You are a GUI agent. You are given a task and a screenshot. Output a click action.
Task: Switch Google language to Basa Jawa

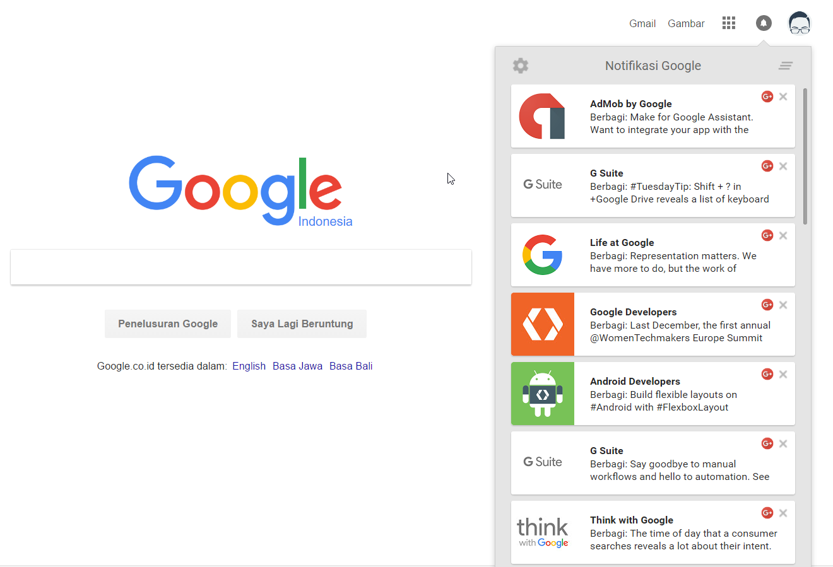297,366
